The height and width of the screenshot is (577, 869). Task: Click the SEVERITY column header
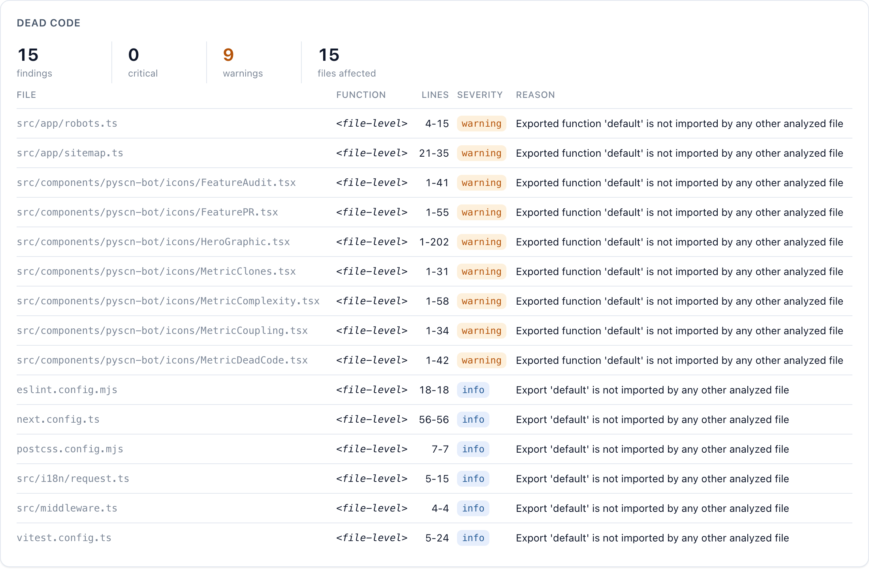pyautogui.click(x=480, y=95)
